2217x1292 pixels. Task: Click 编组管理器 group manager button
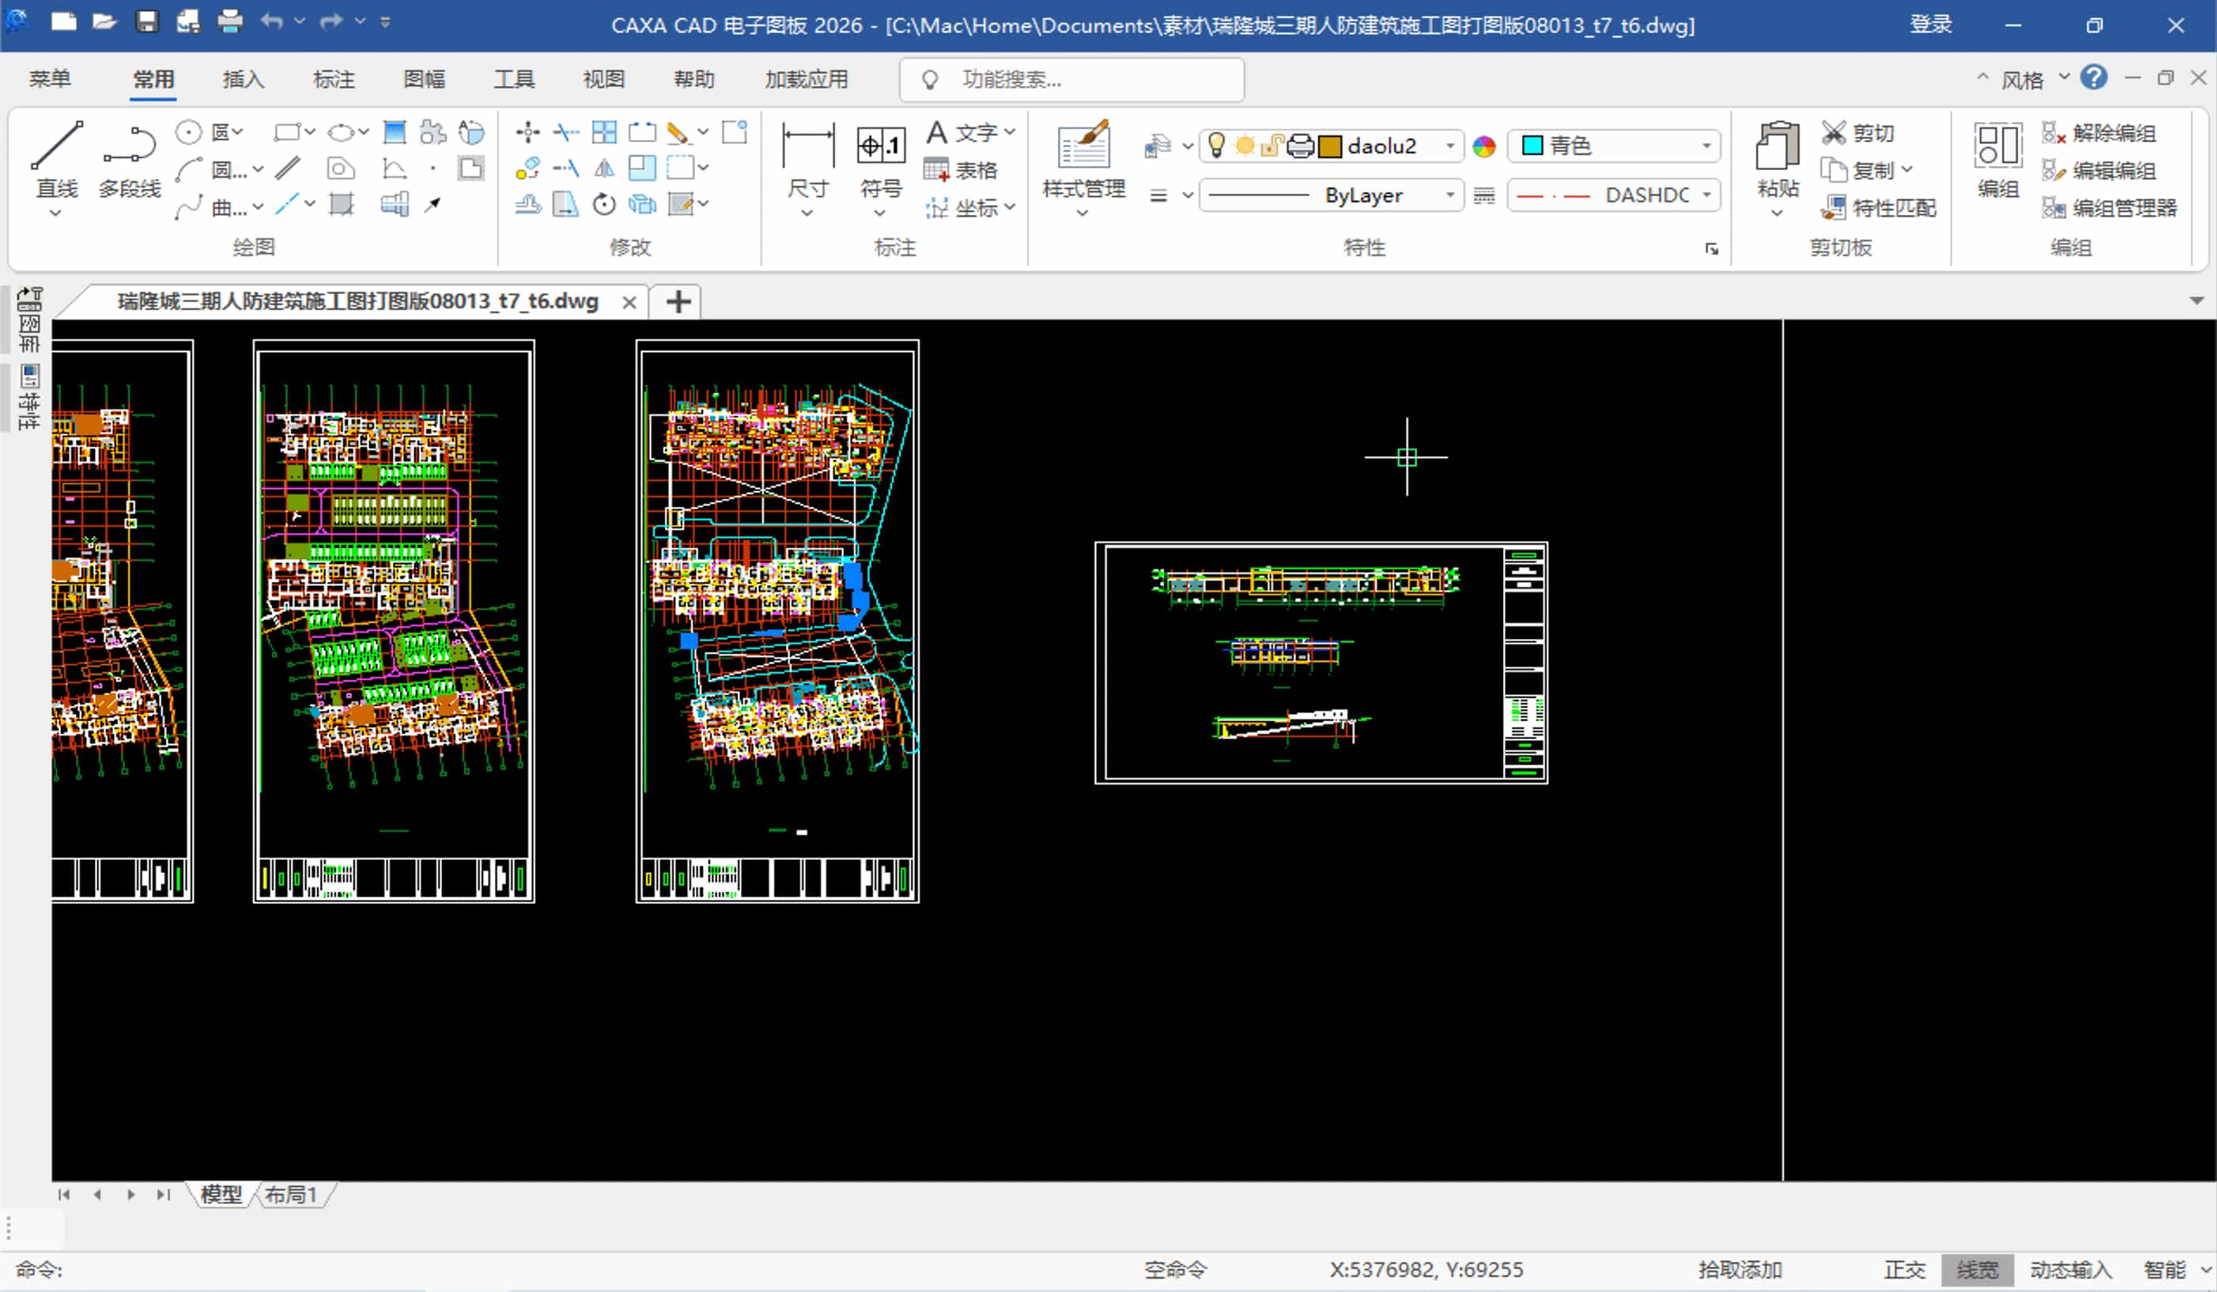click(2111, 209)
